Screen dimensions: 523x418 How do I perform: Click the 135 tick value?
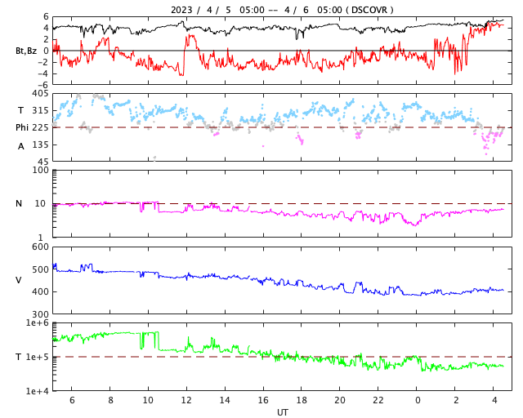point(40,145)
